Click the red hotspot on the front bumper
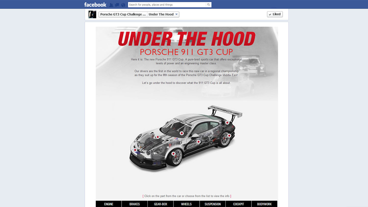Screen dimensions: 368x207 135,150
